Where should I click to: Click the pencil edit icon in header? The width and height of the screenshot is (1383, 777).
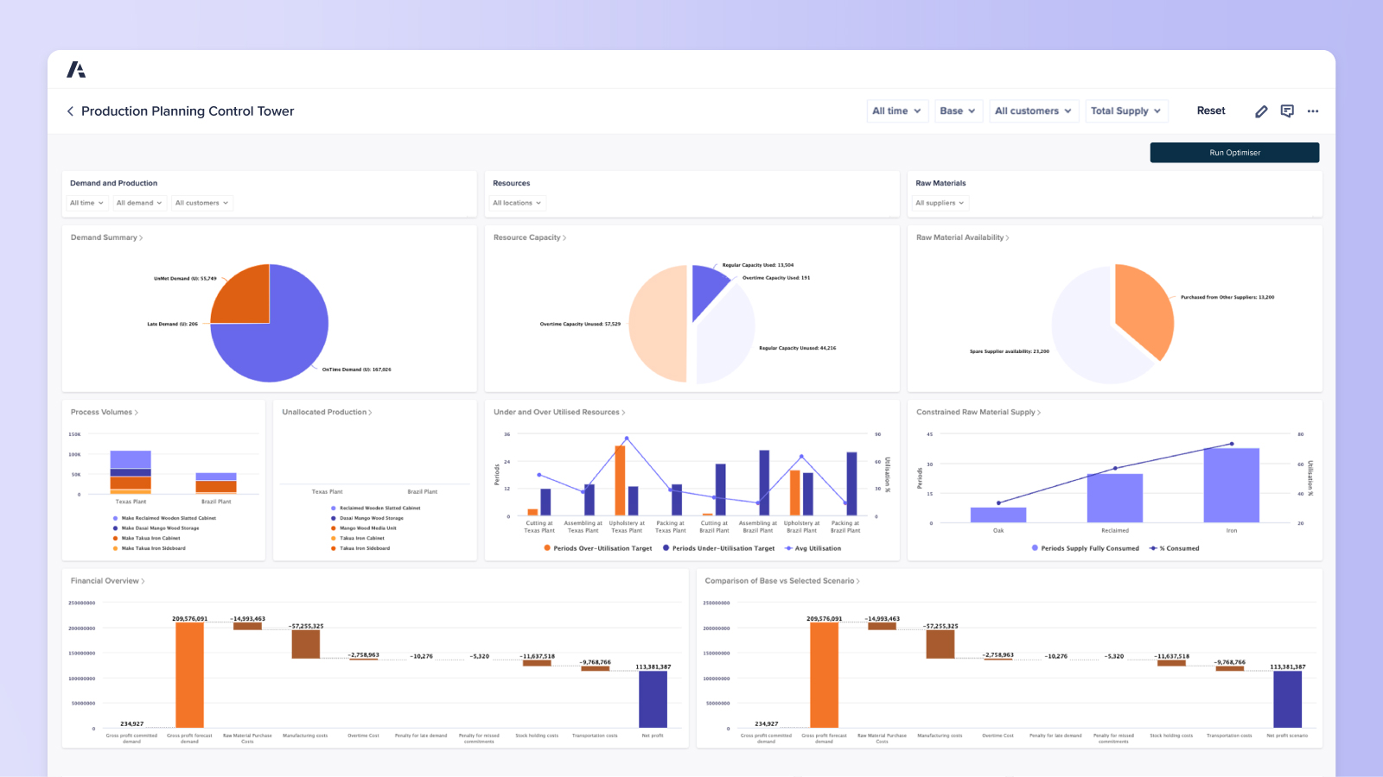(x=1261, y=111)
